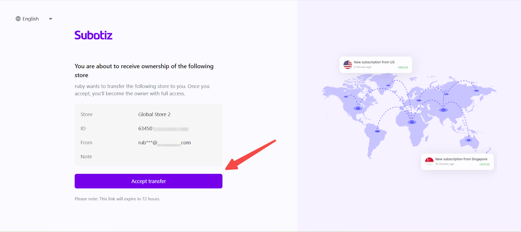Expand the English language dropdown arrow
521x232 pixels.
(x=50, y=19)
